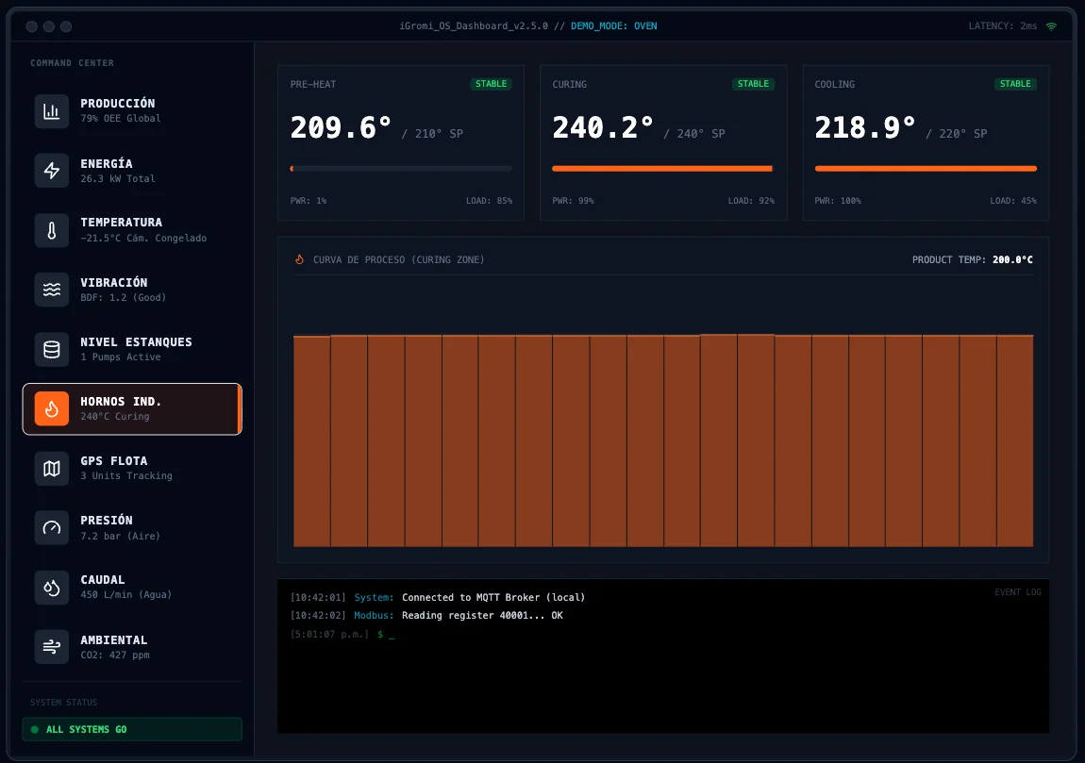Click the '1 Pumps Active' subtitle
Screen dimensions: 1085x763
pos(121,357)
